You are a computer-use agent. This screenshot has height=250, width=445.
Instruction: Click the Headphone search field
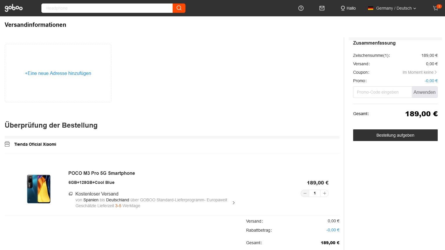pos(107,8)
